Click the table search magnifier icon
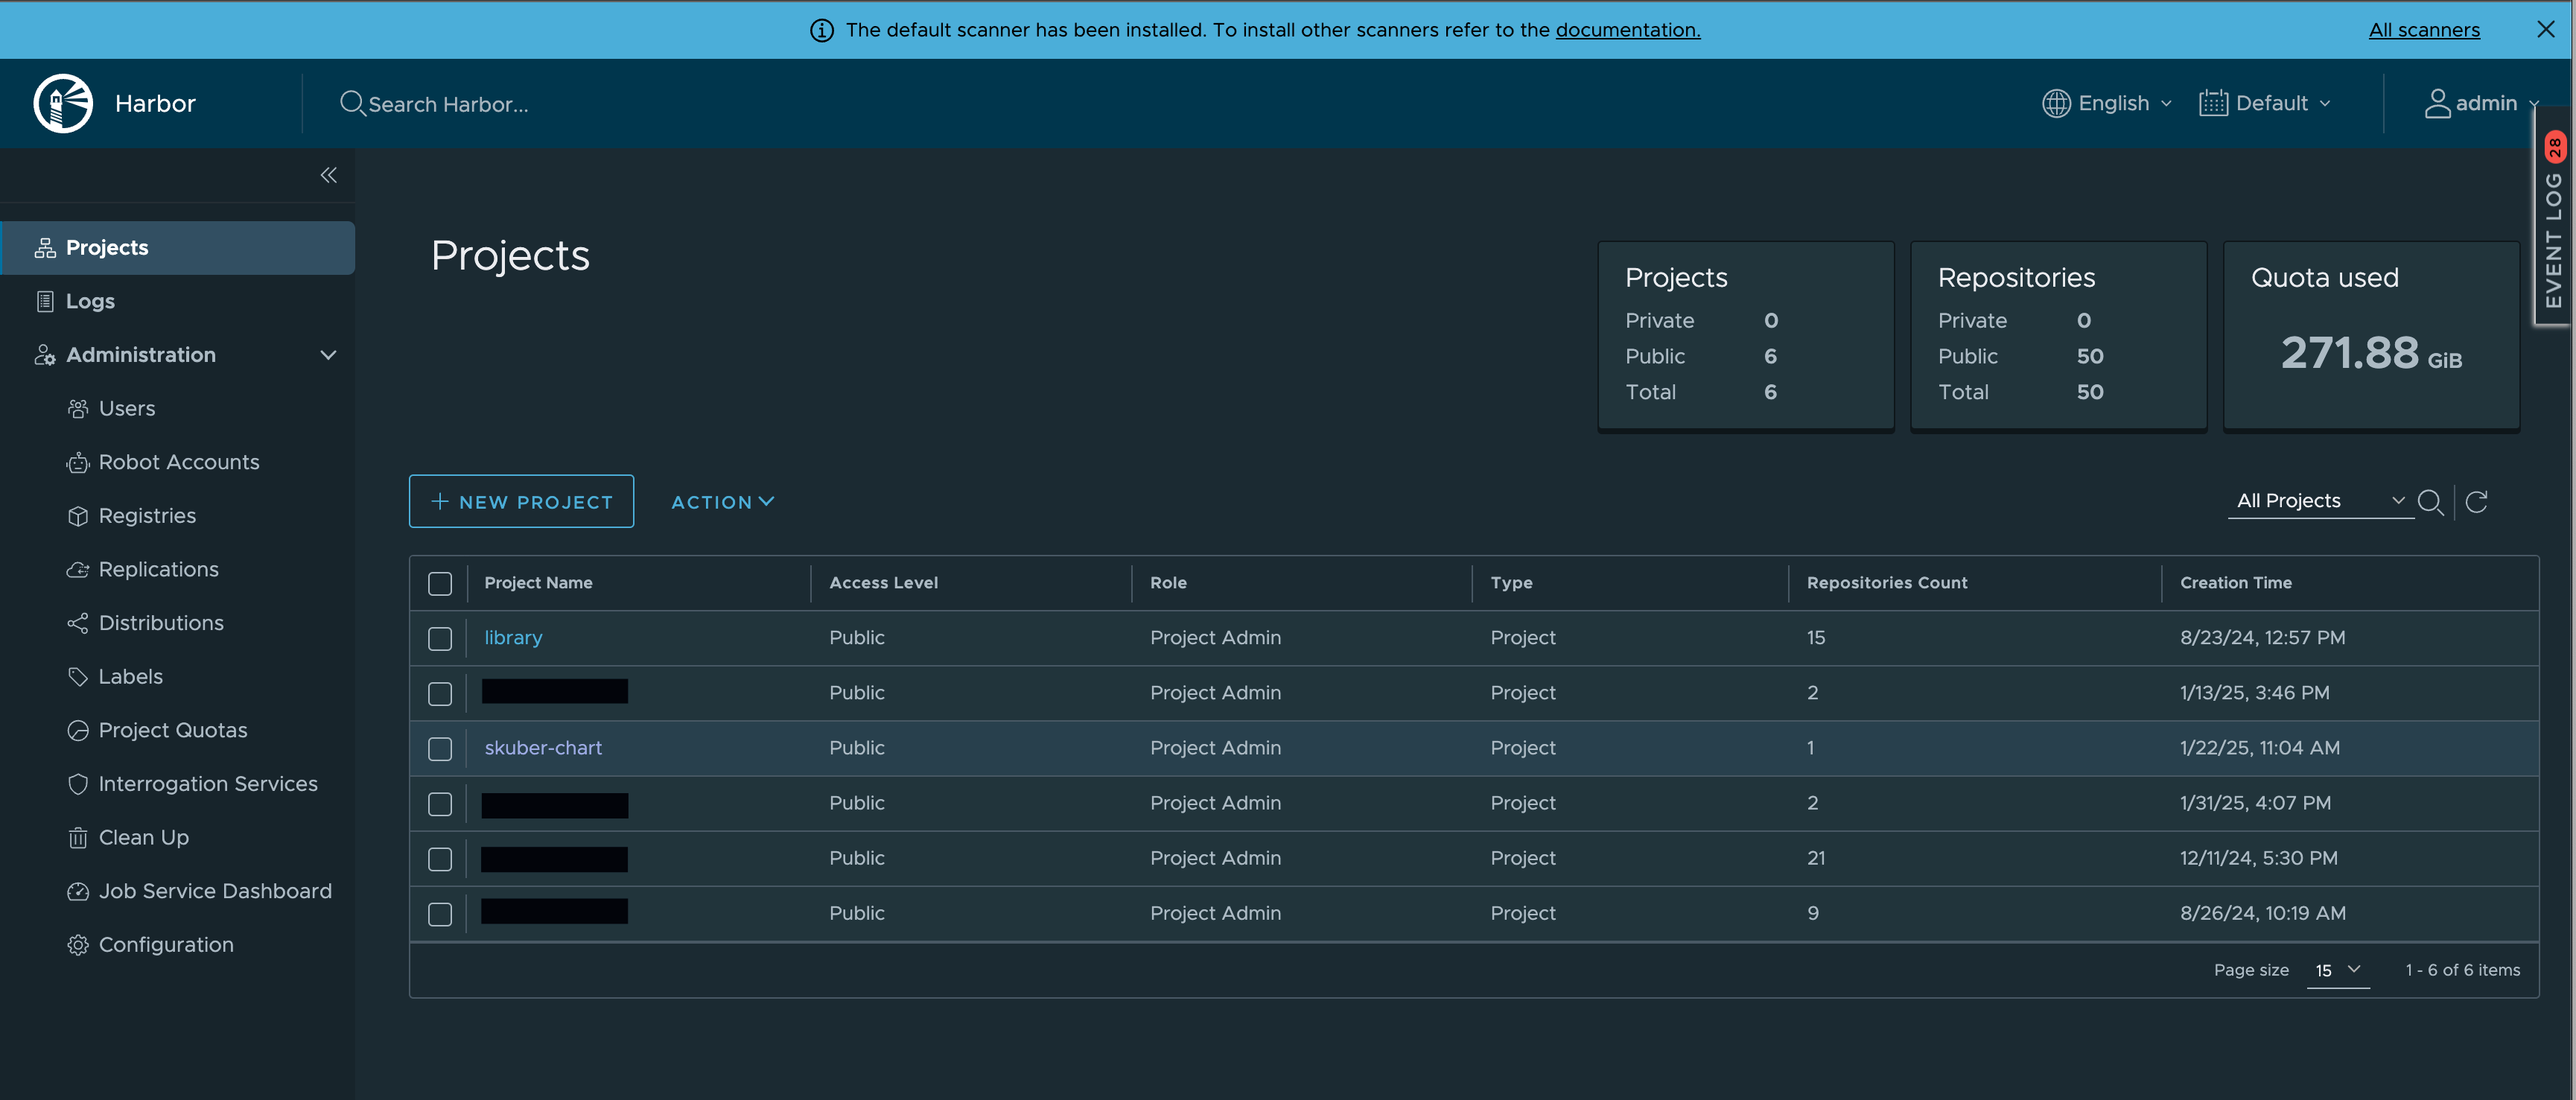This screenshot has height=1100, width=2576. [x=2430, y=502]
